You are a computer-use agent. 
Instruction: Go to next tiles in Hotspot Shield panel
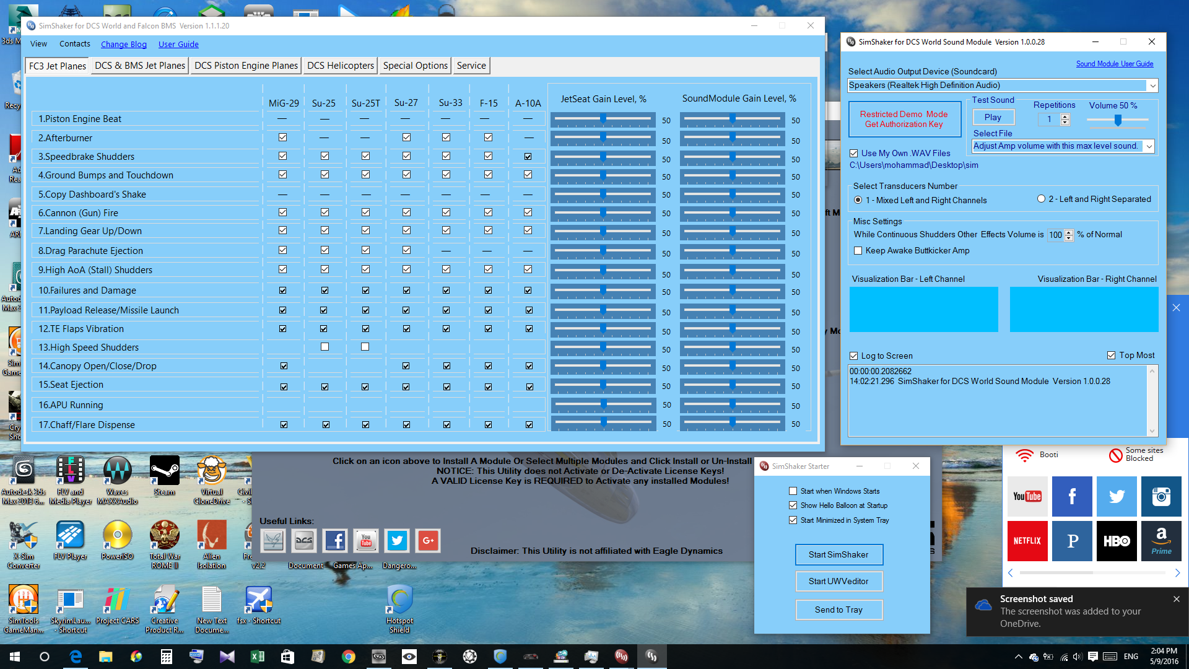[x=1177, y=573]
